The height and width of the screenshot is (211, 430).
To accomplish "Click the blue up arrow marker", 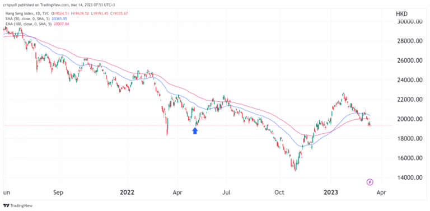I will click(195, 131).
